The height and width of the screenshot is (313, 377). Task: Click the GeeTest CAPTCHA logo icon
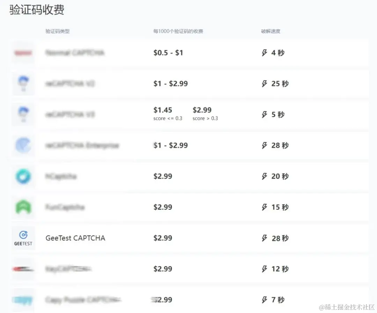[23, 238]
